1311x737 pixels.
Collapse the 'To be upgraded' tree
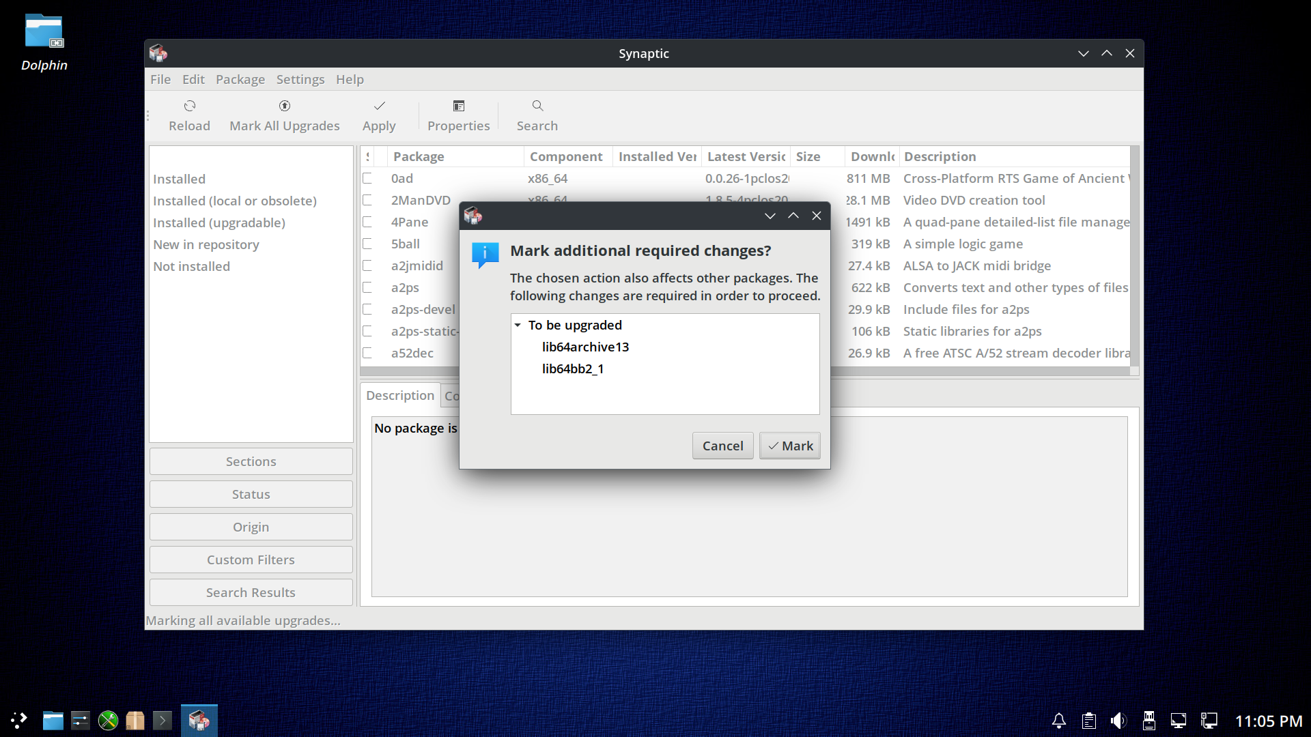518,326
